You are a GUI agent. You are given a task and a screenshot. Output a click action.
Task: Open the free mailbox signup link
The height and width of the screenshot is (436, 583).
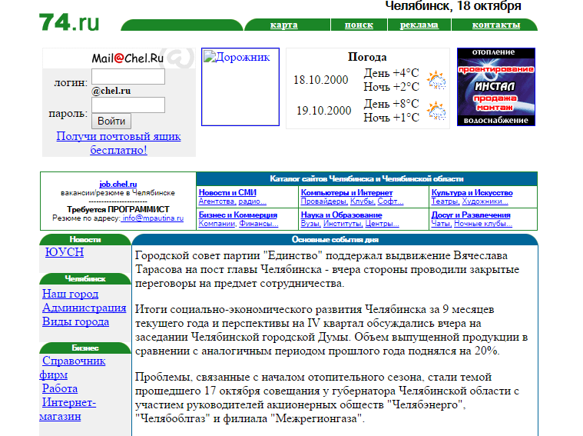click(118, 143)
